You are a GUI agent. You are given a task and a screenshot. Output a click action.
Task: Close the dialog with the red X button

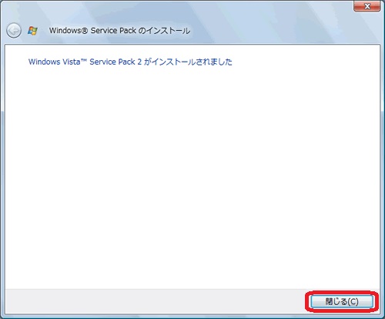tap(367, 6)
